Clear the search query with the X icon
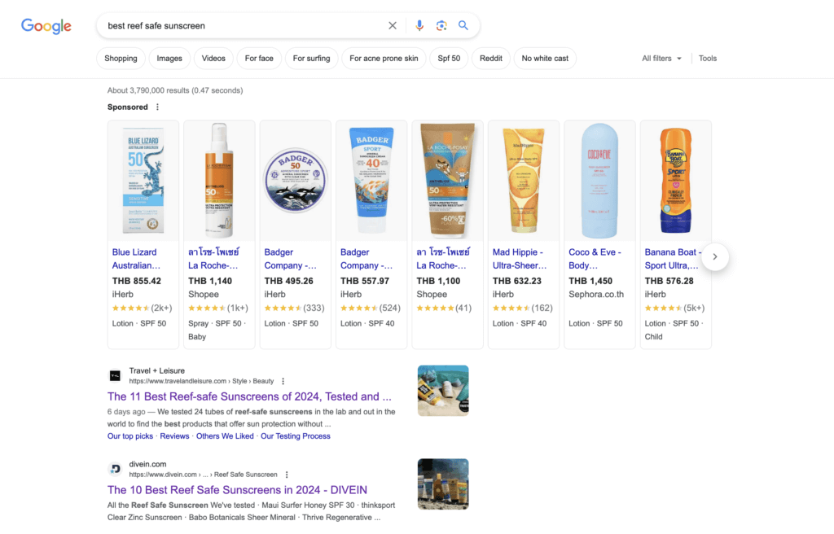This screenshot has height=534, width=834. click(393, 25)
